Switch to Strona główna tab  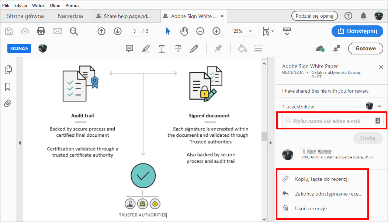[25, 16]
